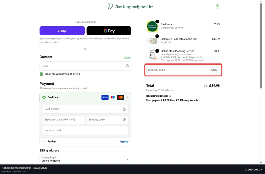265x174 pixels.
Task: Focus the Name on card field
Action: [85, 130]
